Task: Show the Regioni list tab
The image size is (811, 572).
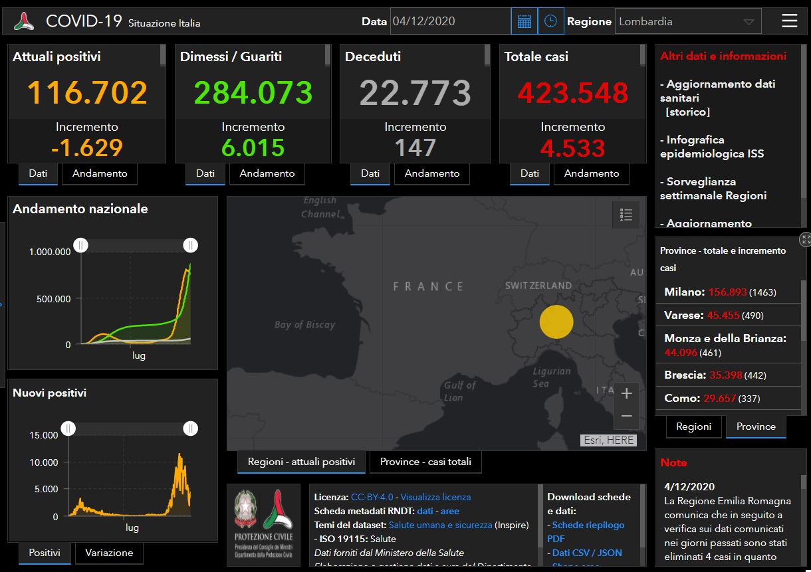Action: pyautogui.click(x=693, y=427)
